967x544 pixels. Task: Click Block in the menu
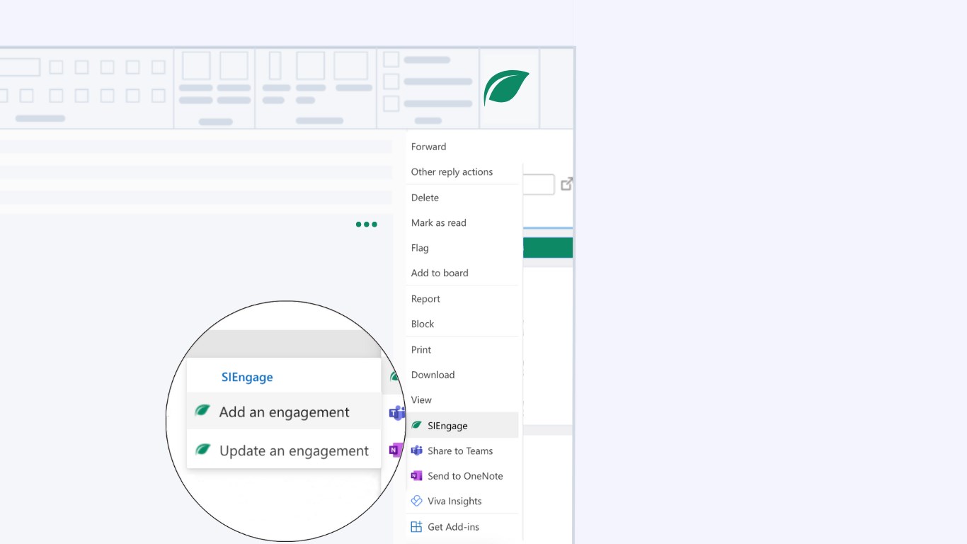(x=423, y=324)
